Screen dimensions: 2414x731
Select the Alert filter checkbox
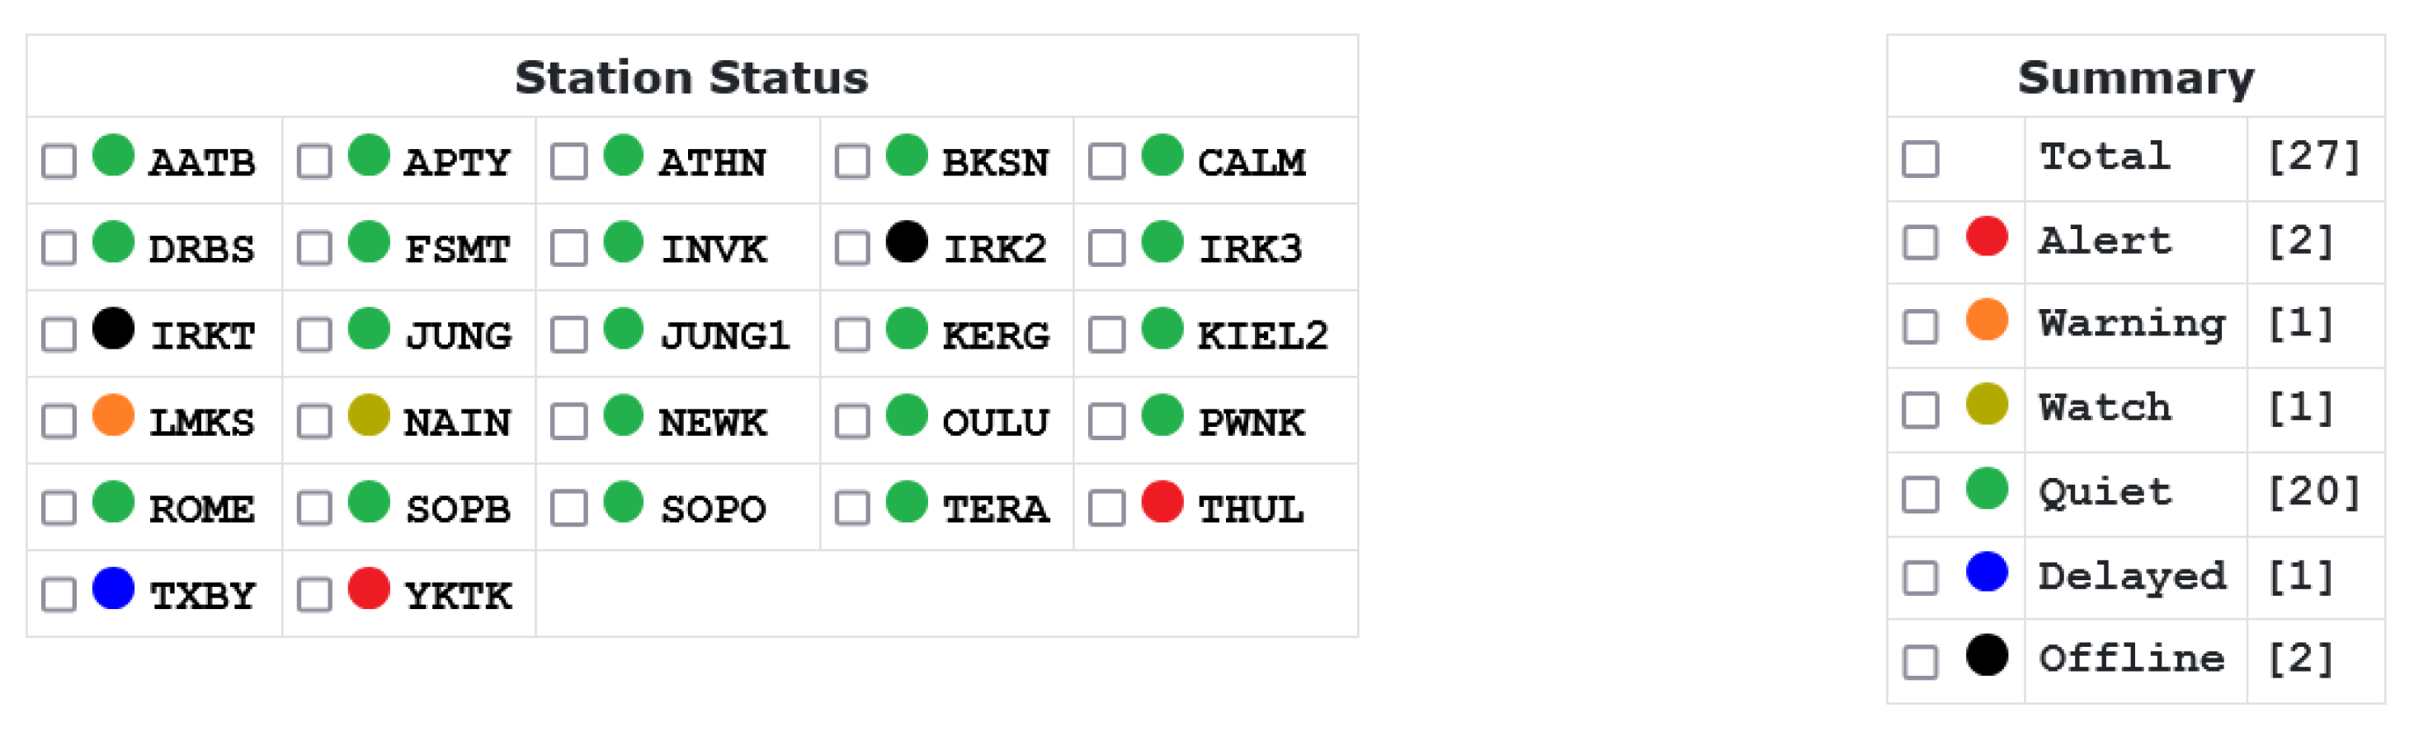1920,242
